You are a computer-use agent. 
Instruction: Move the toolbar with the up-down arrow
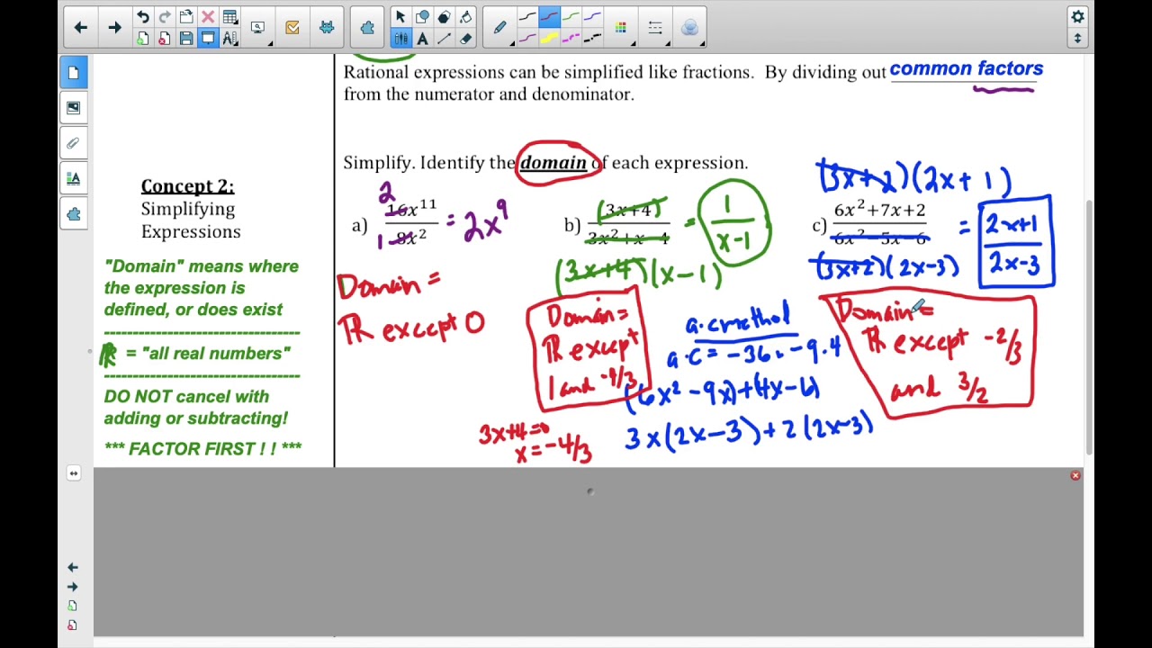click(x=1077, y=39)
